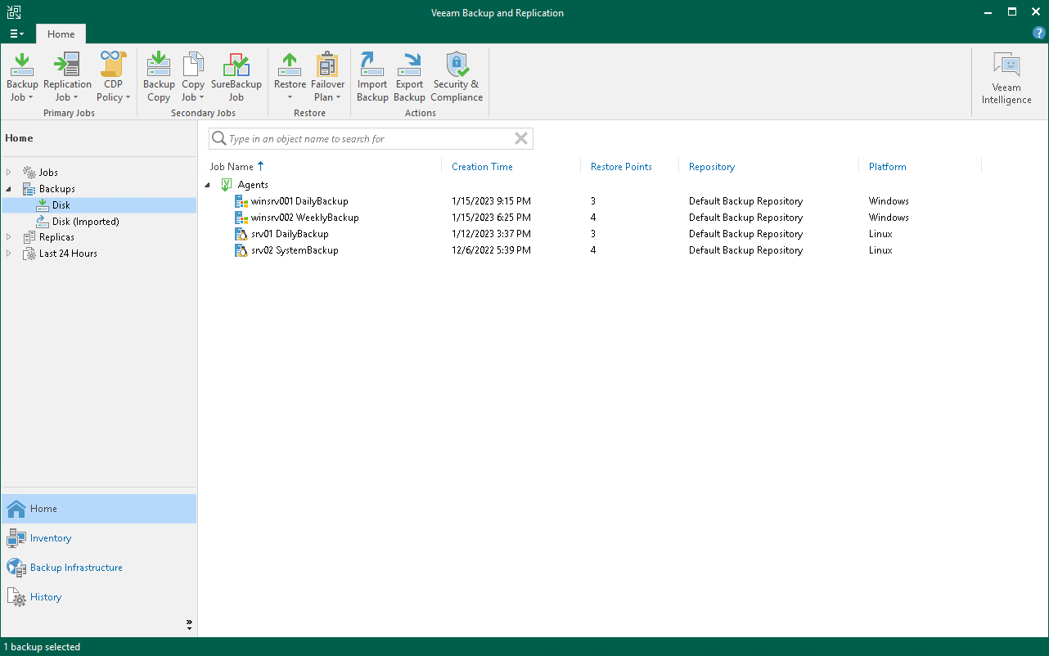
Task: Open the Backup Infrastructure view
Action: [77, 567]
